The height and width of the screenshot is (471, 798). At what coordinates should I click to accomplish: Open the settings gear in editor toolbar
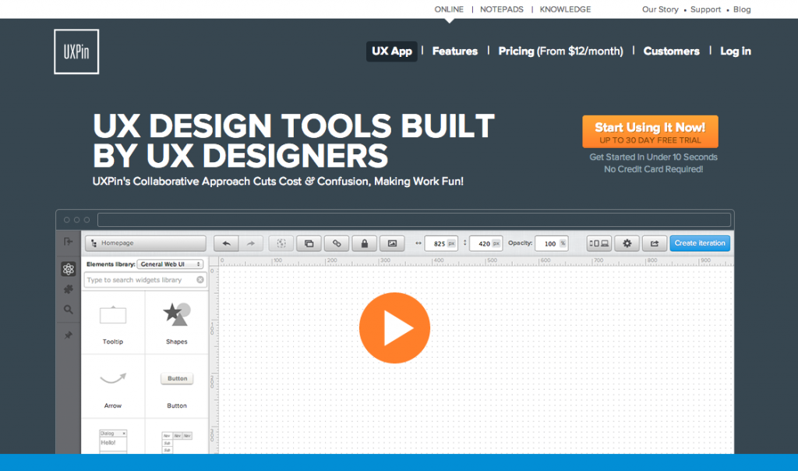[627, 243]
